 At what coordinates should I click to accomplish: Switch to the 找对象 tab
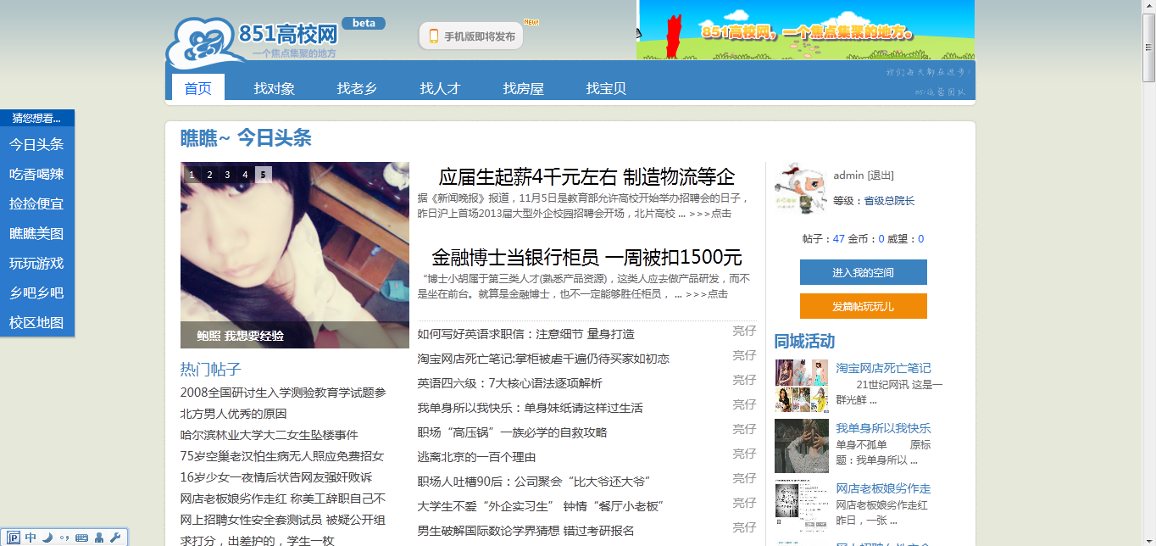click(x=275, y=88)
